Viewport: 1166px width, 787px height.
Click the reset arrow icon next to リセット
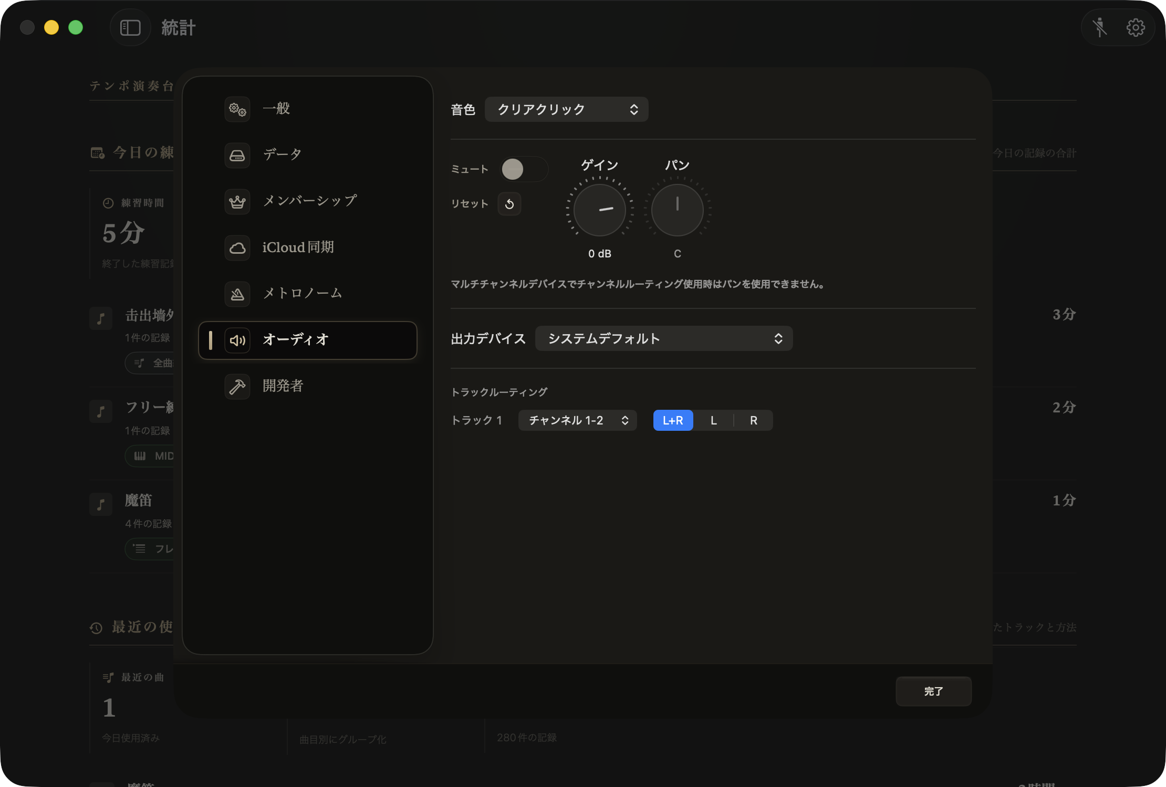tap(509, 204)
